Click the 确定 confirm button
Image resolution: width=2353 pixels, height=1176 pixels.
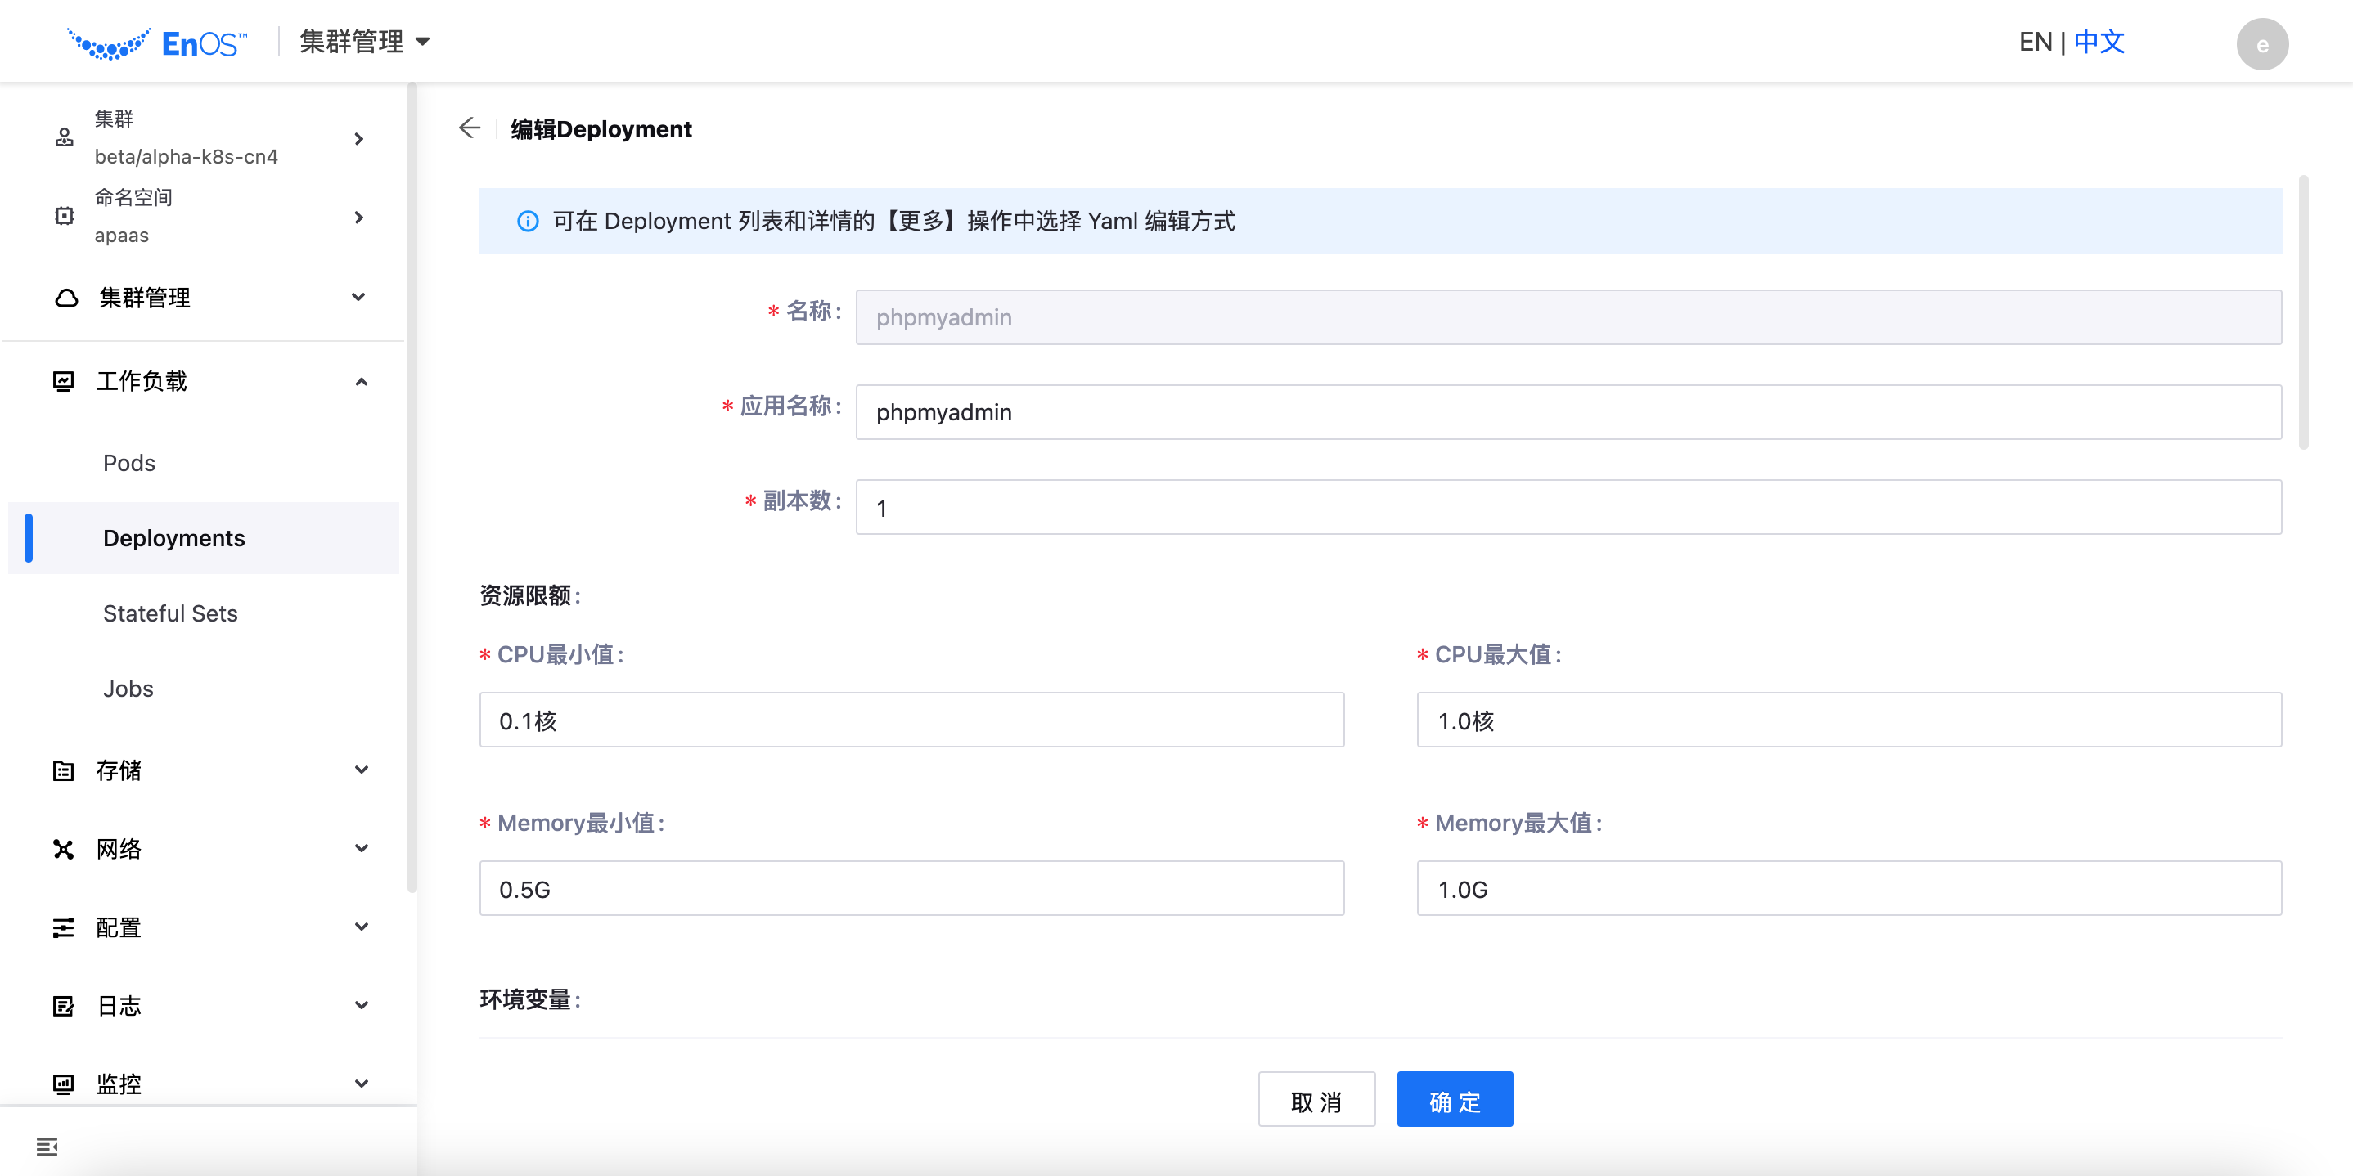(x=1454, y=1100)
